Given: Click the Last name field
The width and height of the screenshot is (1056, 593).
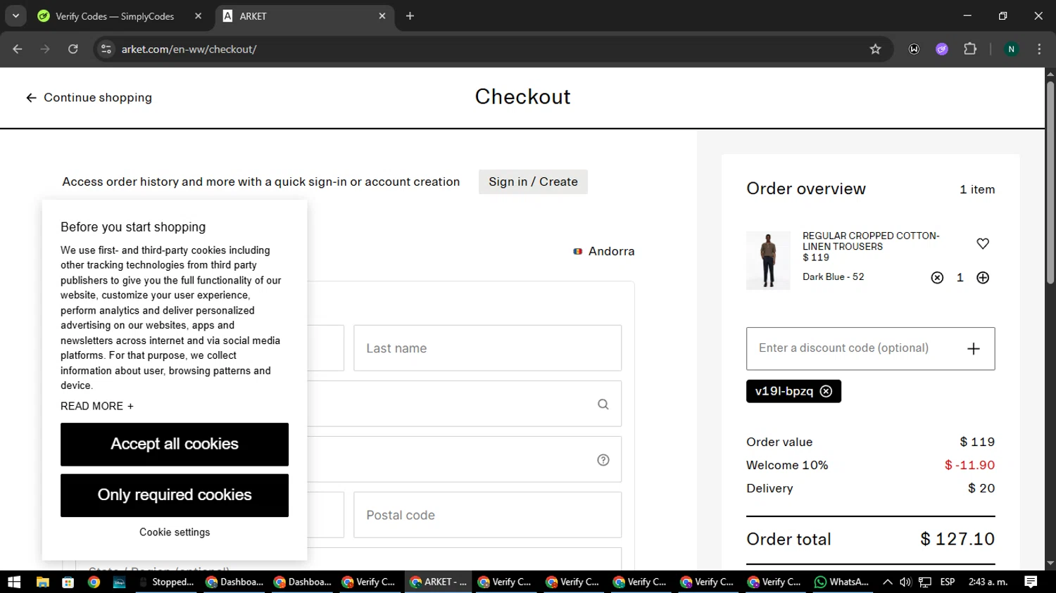Looking at the screenshot, I should pyautogui.click(x=487, y=348).
